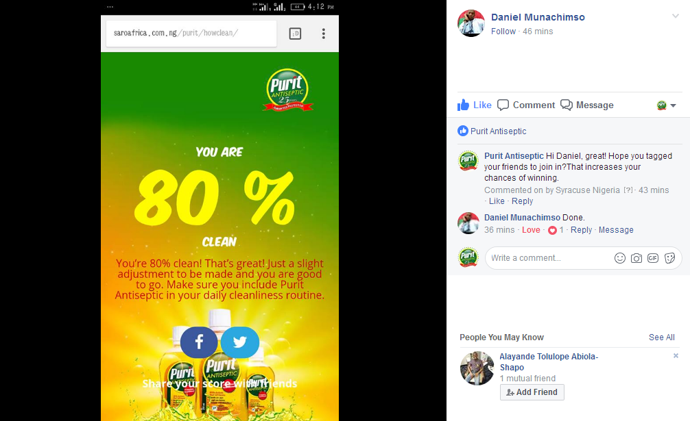Toggle Love reaction on Daniel's Done comment

[x=531, y=230]
